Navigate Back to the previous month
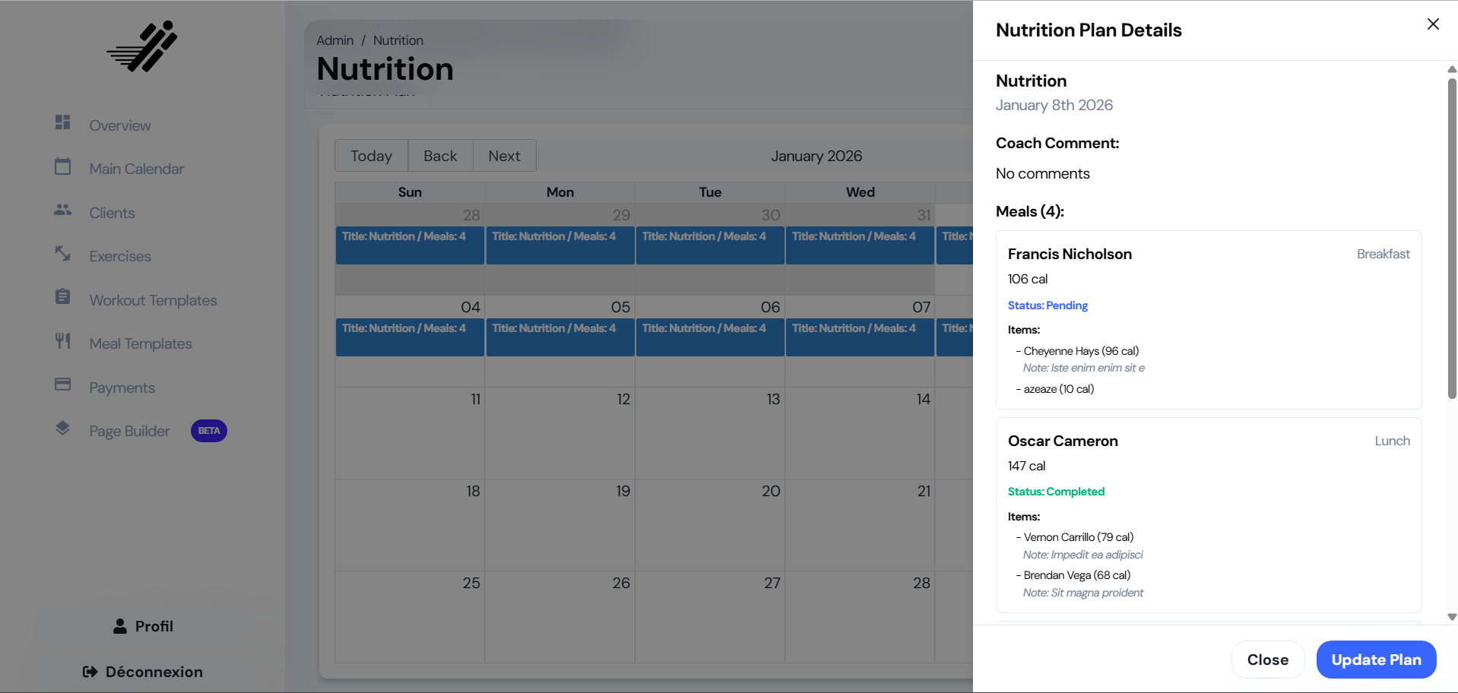Viewport: 1458px width, 693px height. coord(440,156)
